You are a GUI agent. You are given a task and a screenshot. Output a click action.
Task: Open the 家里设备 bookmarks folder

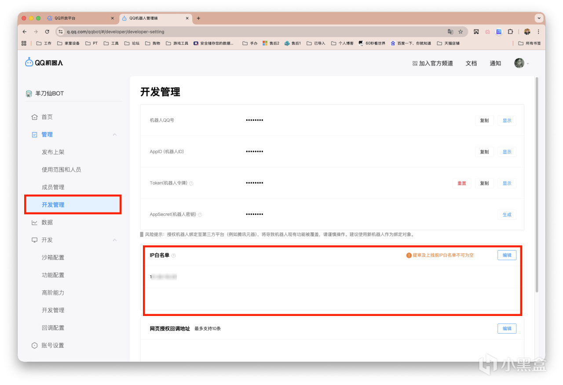coord(69,44)
